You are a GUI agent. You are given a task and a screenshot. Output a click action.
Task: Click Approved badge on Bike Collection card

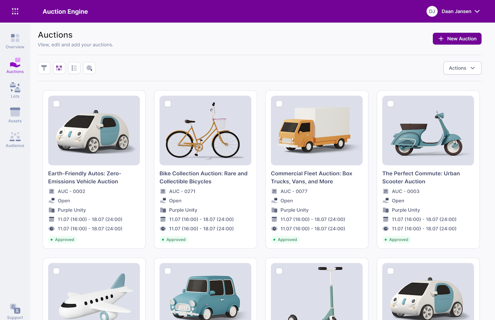click(x=174, y=240)
